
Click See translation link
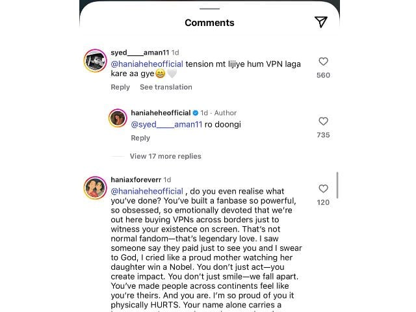pos(166,87)
